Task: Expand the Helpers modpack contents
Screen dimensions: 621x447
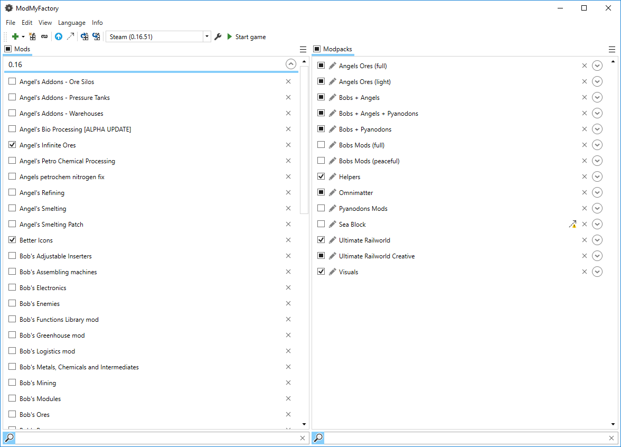Action: point(597,176)
